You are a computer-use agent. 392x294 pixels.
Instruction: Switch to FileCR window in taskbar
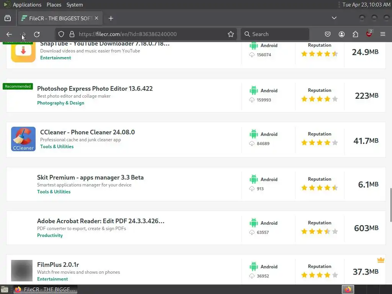coord(45,289)
